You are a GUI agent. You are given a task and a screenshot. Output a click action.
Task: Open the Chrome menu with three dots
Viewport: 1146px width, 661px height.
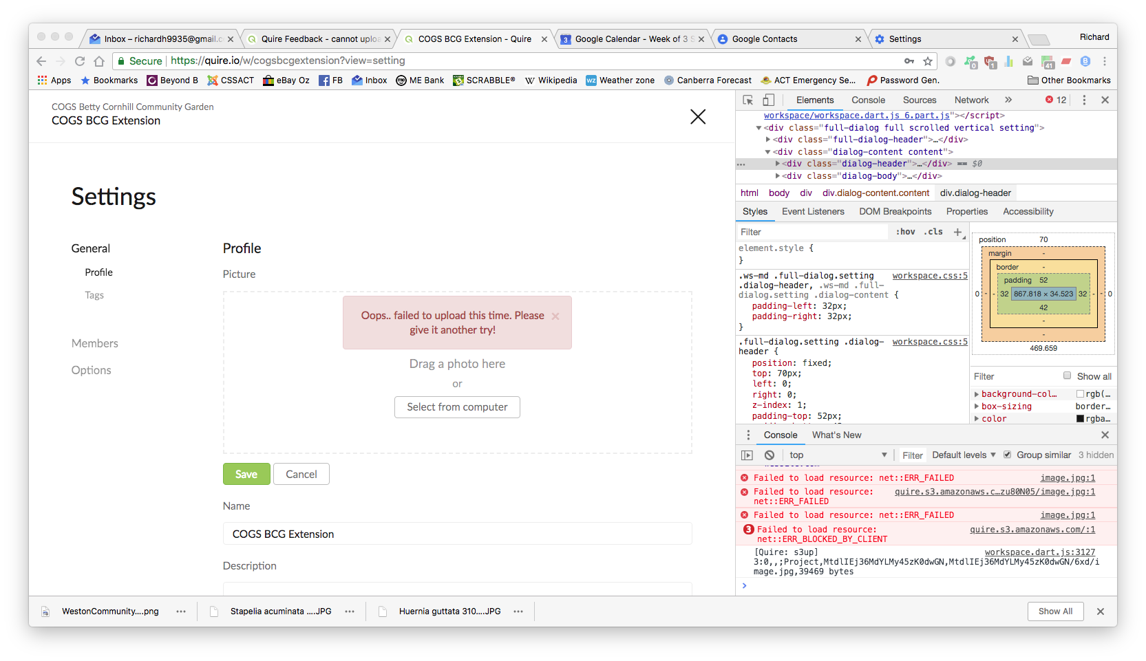click(x=1105, y=61)
